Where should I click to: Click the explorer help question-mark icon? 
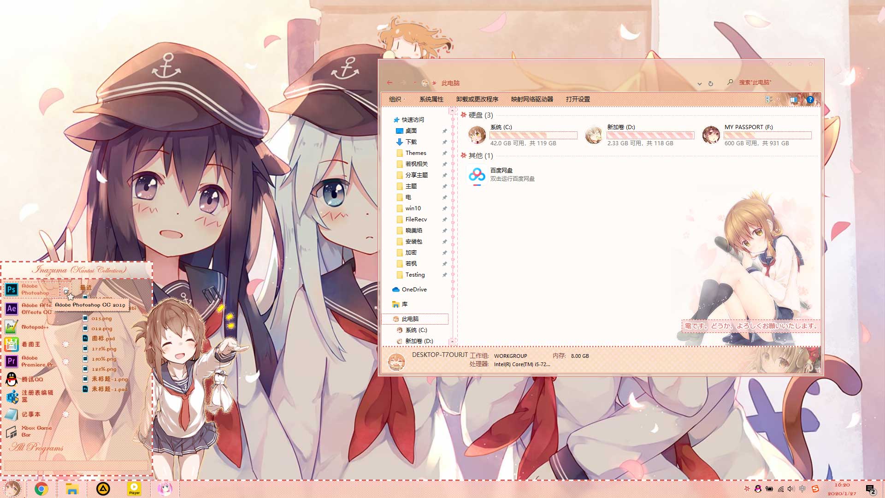810,99
